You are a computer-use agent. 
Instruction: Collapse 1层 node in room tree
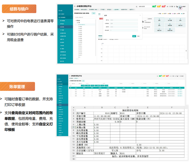(76, 23)
